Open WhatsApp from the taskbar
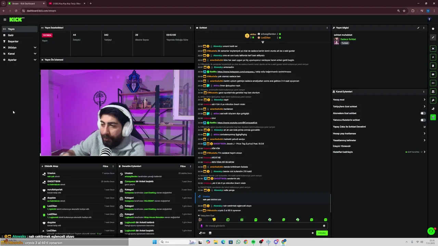Image resolution: width=438 pixels, height=246 pixels. 238,242
